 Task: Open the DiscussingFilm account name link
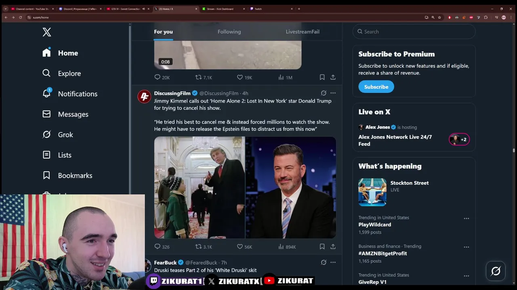[172, 93]
